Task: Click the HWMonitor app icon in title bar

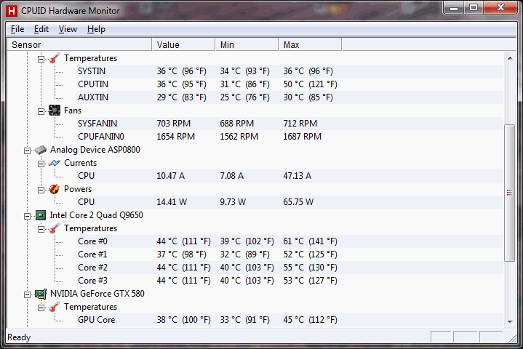Action: [x=12, y=11]
